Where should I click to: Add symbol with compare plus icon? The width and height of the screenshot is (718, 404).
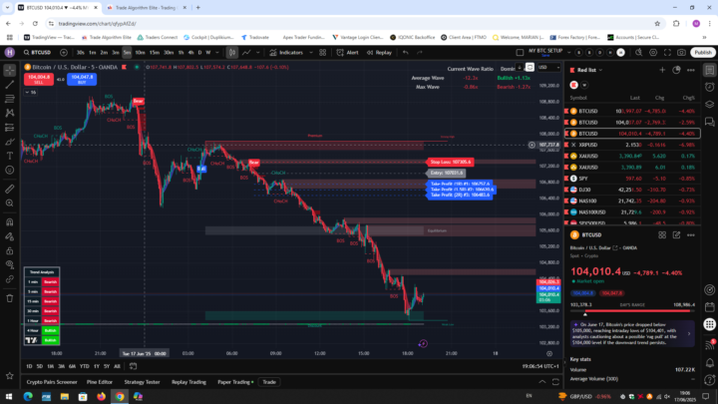point(64,53)
